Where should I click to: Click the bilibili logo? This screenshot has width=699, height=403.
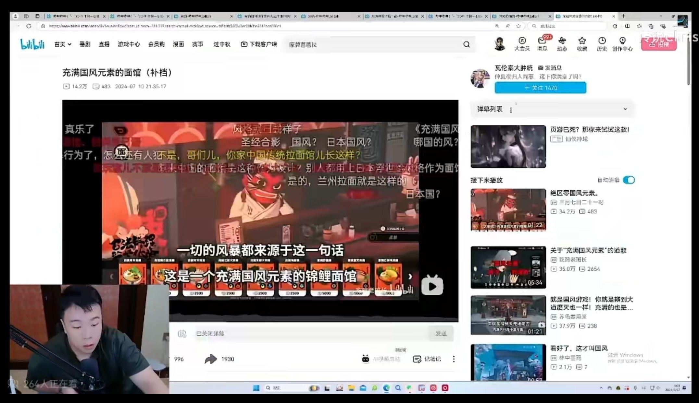(32, 44)
